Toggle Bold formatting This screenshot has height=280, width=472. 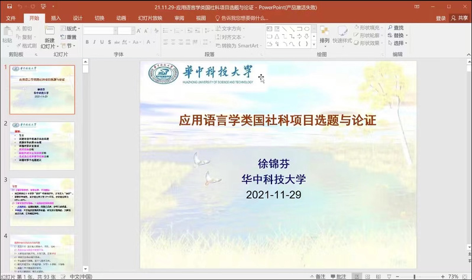point(87,42)
